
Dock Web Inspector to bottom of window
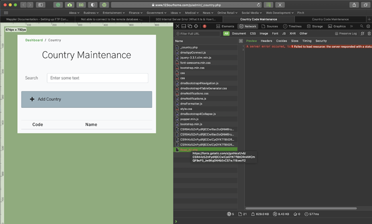[184, 26]
